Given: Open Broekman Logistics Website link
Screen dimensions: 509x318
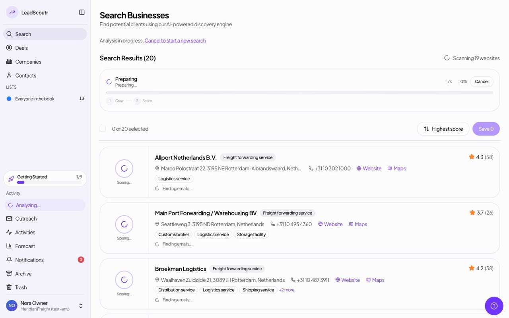Looking at the screenshot, I should 348,280.
